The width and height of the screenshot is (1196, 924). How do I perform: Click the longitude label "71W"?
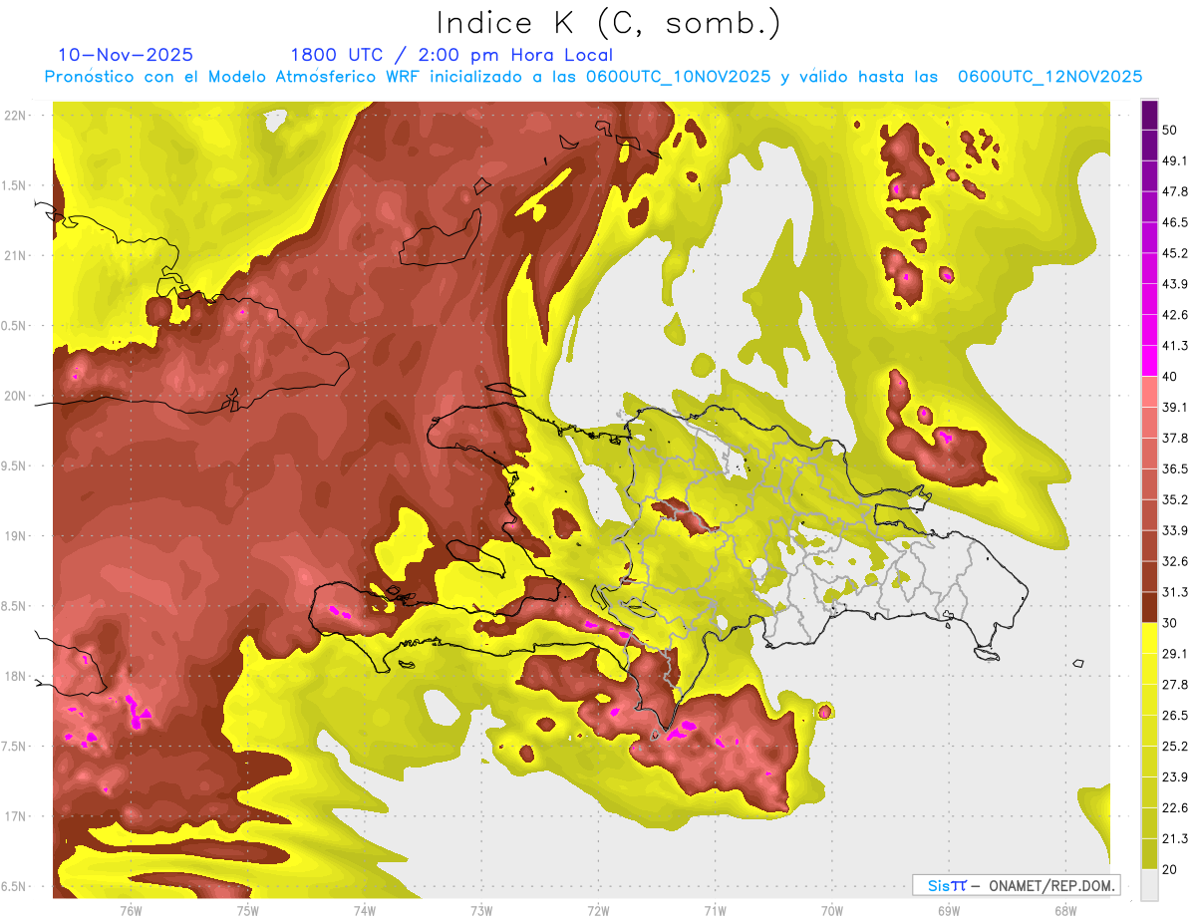pyautogui.click(x=715, y=910)
